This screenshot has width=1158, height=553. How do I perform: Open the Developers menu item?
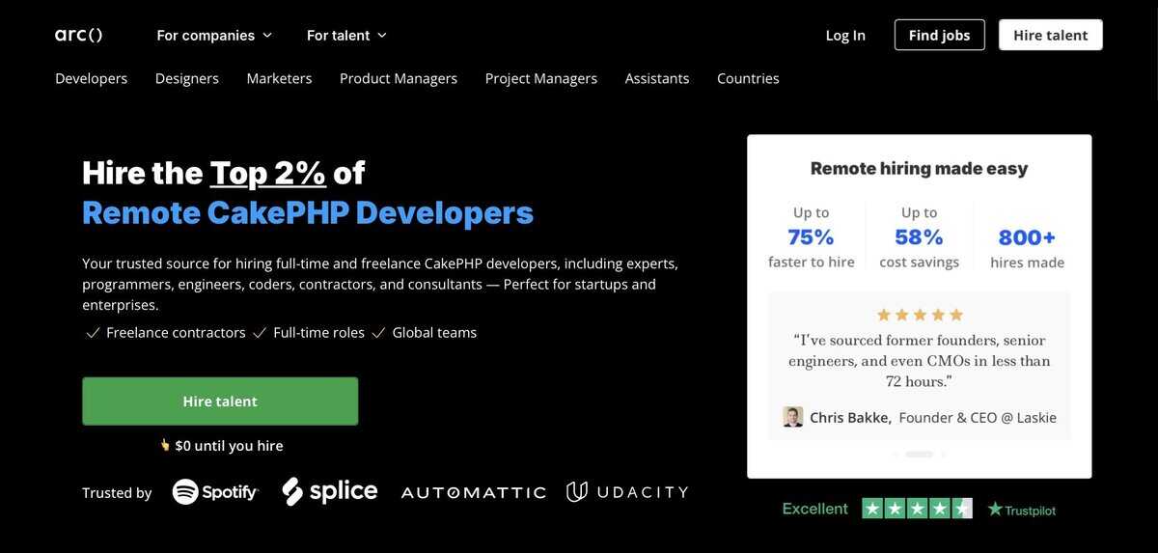[x=92, y=78]
